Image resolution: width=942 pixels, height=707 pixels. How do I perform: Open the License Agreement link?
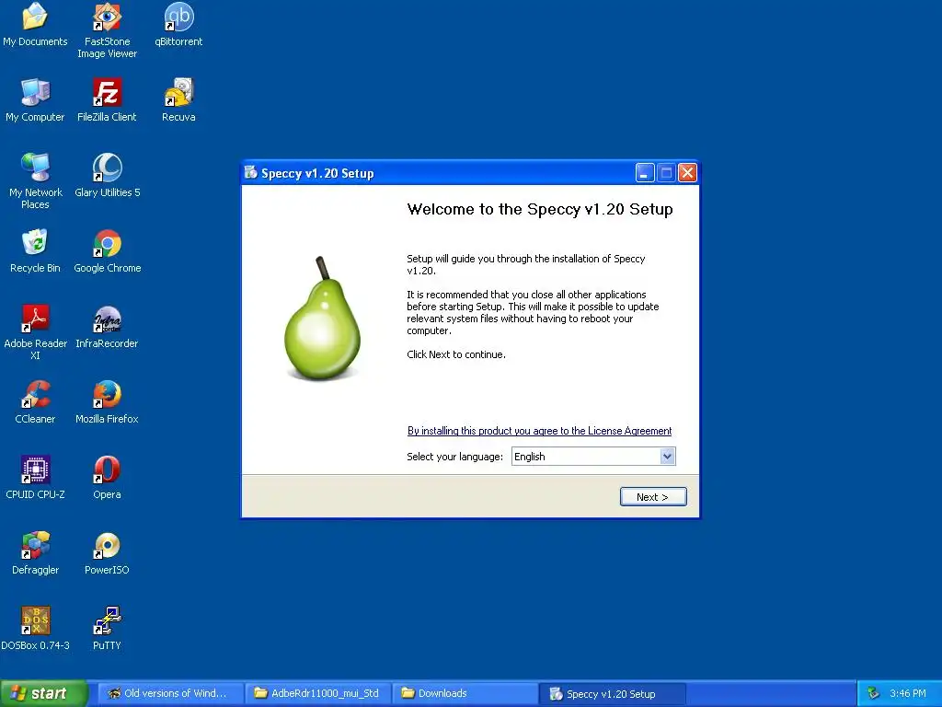[539, 431]
